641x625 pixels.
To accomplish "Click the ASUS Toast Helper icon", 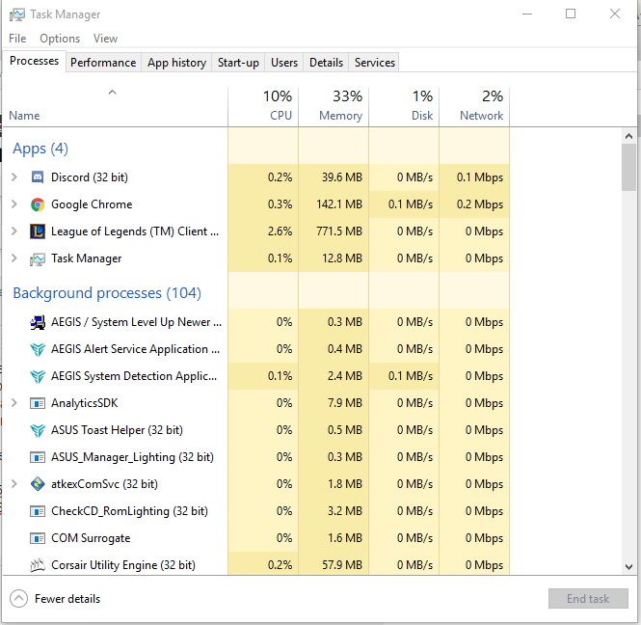I will tap(38, 431).
